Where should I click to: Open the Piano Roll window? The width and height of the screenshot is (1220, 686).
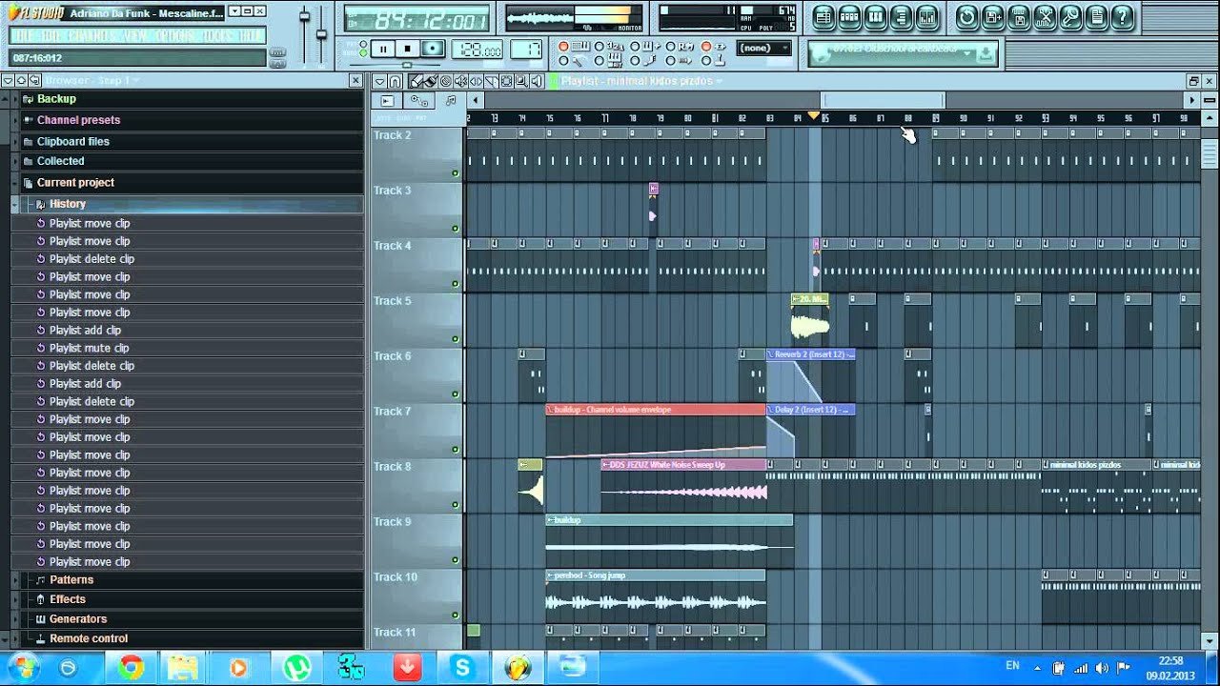(x=875, y=16)
